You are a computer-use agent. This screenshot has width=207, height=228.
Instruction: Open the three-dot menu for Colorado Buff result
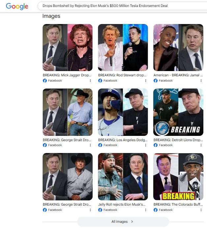click(201, 210)
